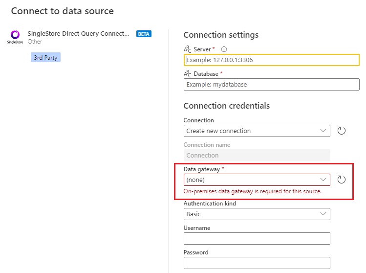Click the Connection name field
Image resolution: width=366 pixels, height=273 pixels.
click(x=257, y=156)
